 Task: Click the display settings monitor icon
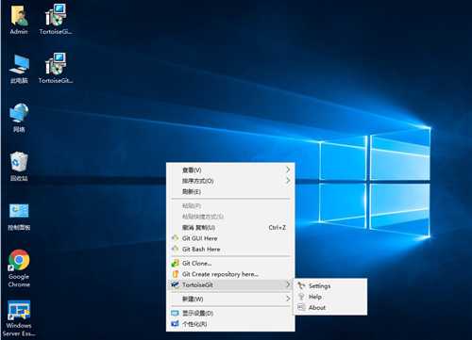coord(176,313)
